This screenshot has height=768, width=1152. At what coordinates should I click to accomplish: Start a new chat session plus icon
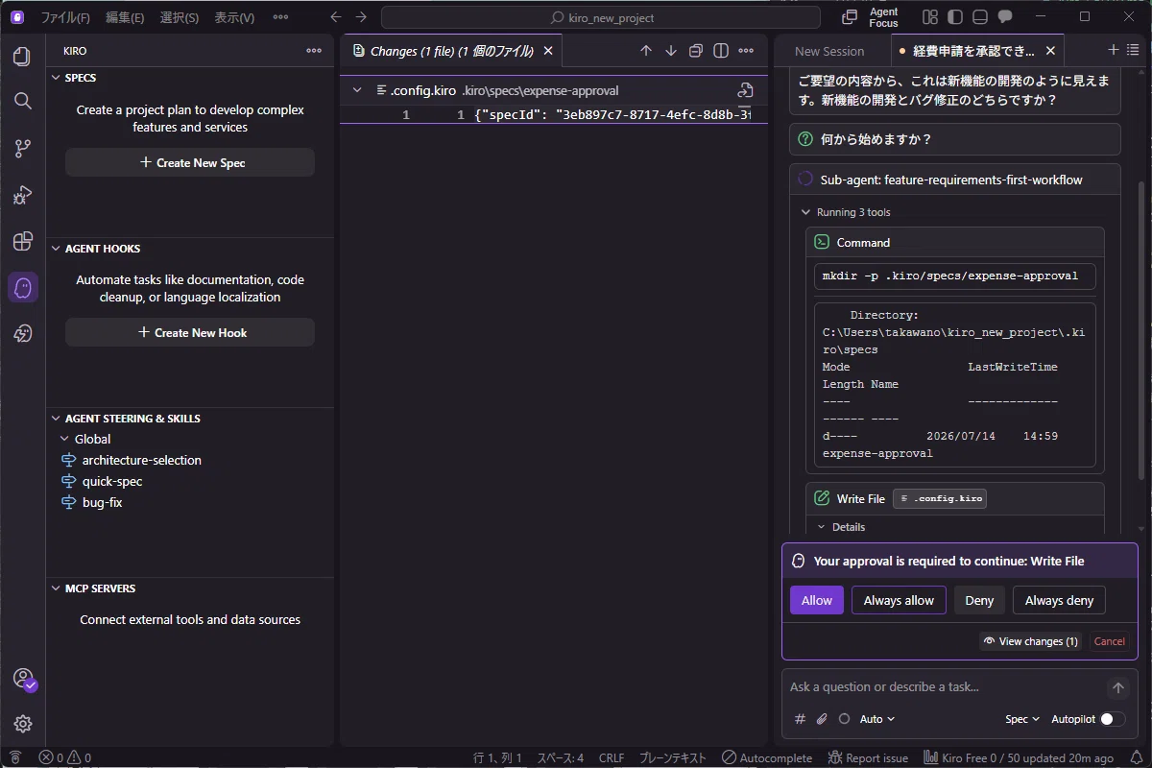click(1114, 50)
